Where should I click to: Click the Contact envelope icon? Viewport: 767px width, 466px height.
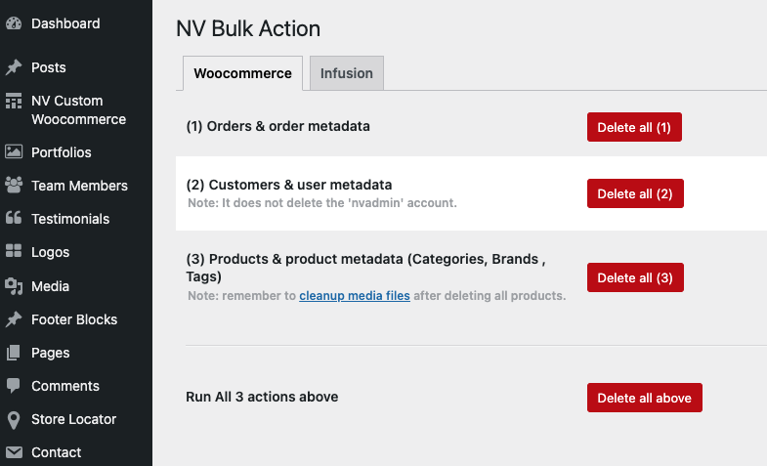pos(14,452)
